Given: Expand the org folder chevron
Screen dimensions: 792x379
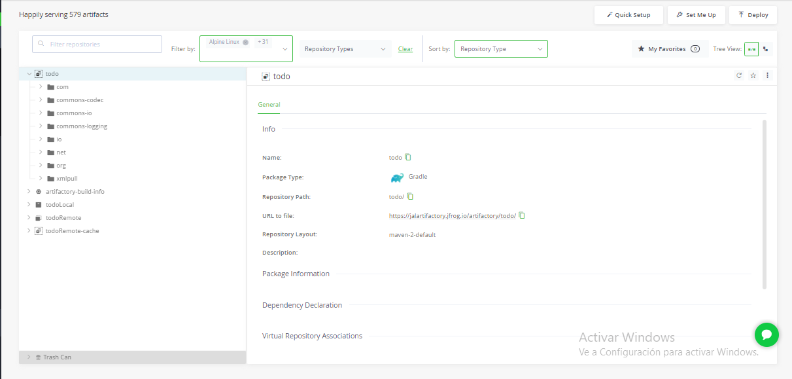Looking at the screenshot, I should [41, 166].
